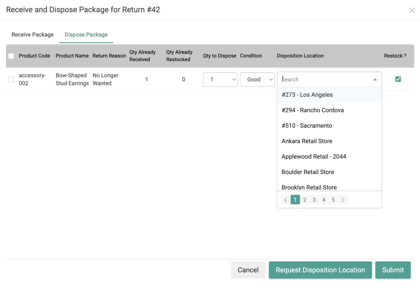The width and height of the screenshot is (420, 291).
Task: Go to previous page of locations
Action: click(285, 200)
